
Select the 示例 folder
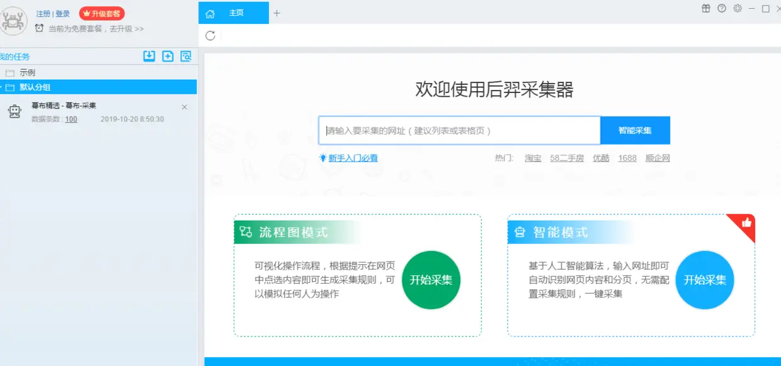[27, 72]
